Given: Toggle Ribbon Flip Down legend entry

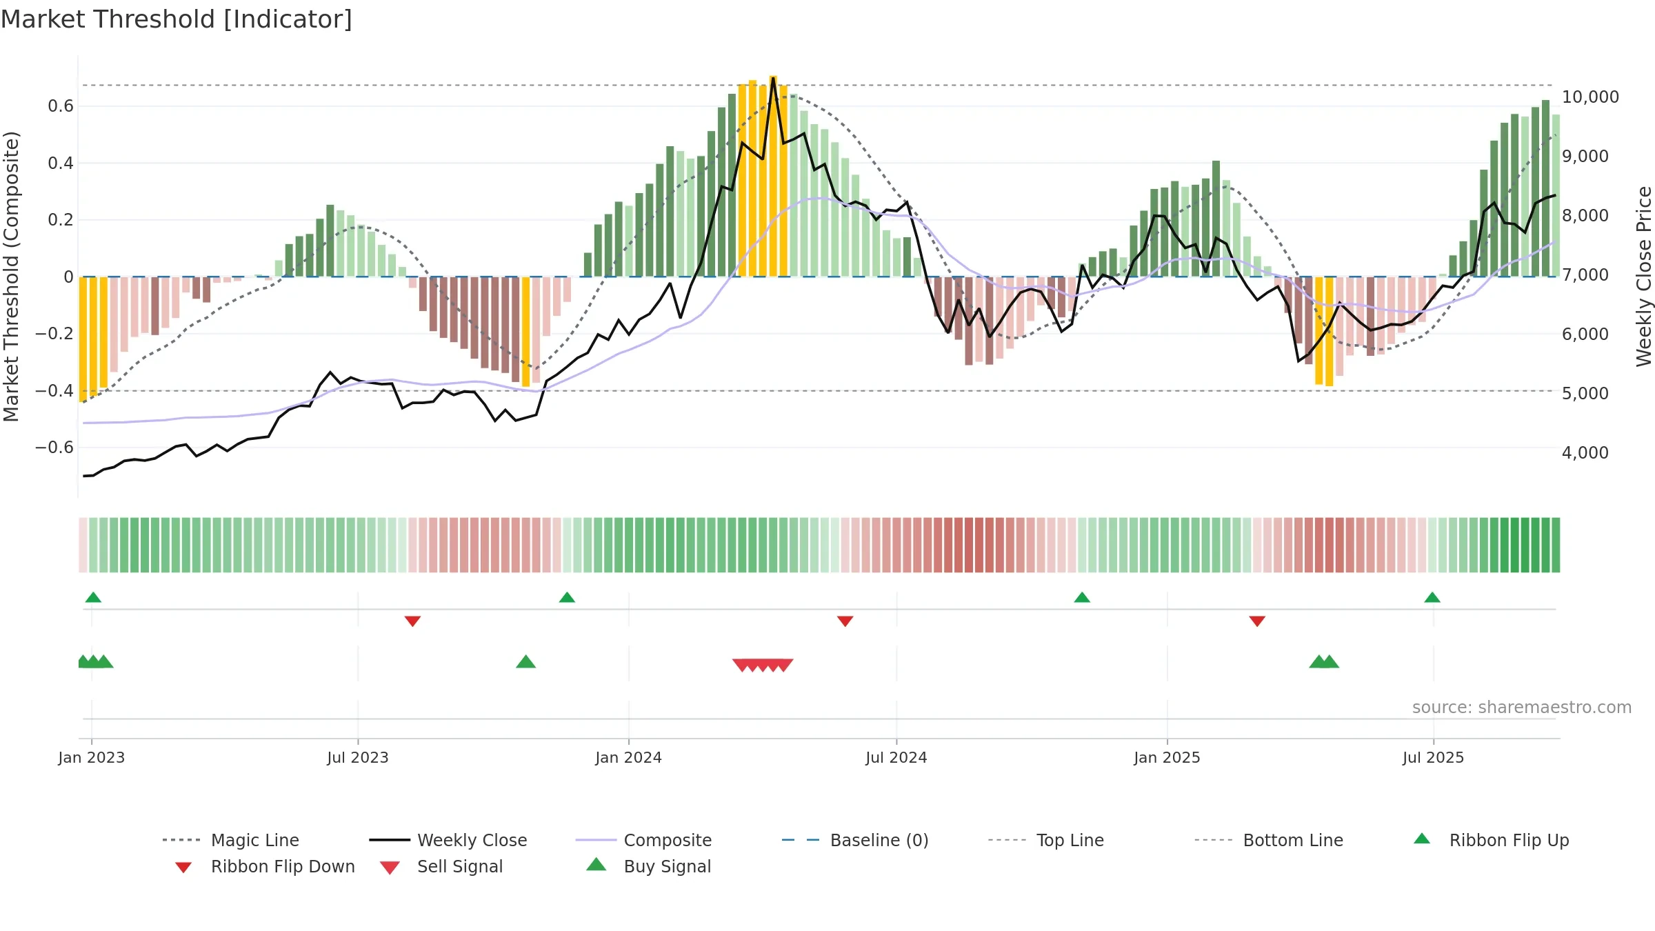Looking at the screenshot, I should click(264, 866).
